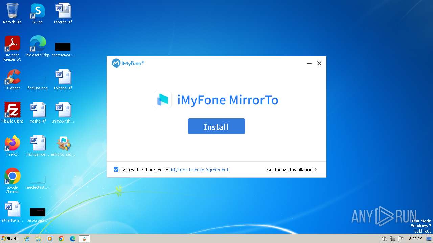Select the FileZilla Client shortcut
The width and height of the screenshot is (433, 243).
click(x=12, y=112)
